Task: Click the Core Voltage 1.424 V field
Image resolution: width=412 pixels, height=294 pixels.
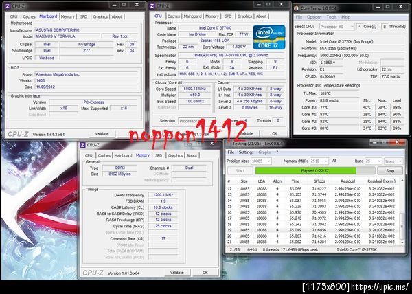Action: click(x=239, y=47)
